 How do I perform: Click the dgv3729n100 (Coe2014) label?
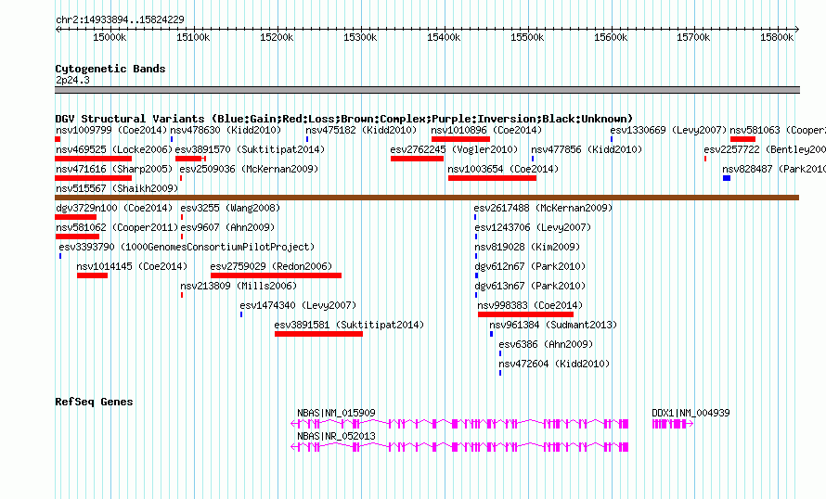[x=114, y=208]
